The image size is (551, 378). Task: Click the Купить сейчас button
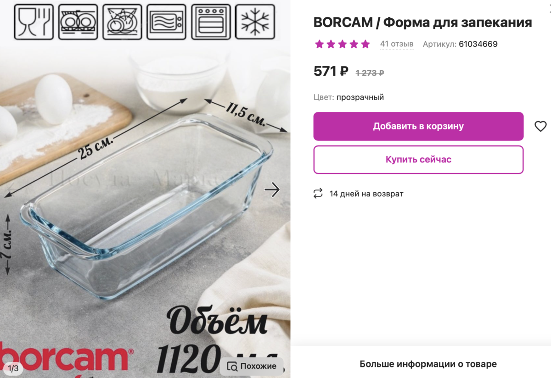point(418,160)
